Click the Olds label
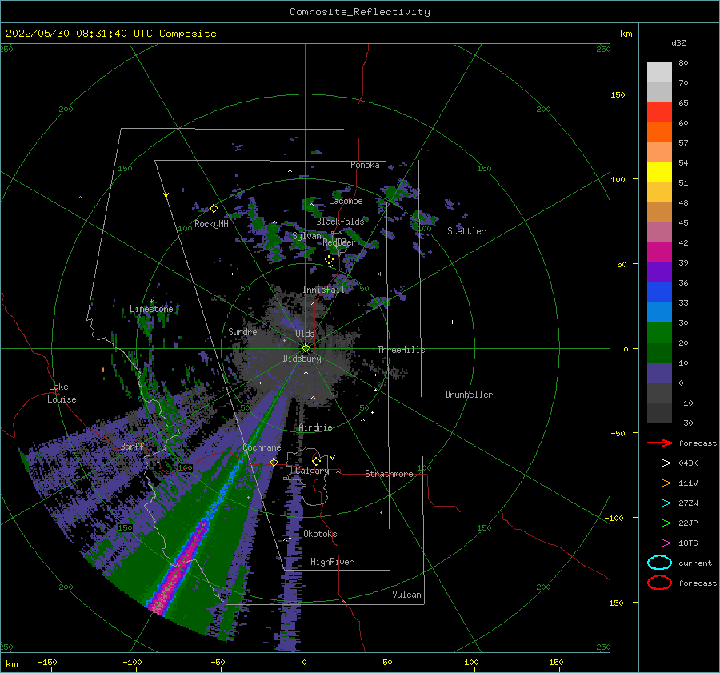This screenshot has height=673, width=720. point(305,334)
